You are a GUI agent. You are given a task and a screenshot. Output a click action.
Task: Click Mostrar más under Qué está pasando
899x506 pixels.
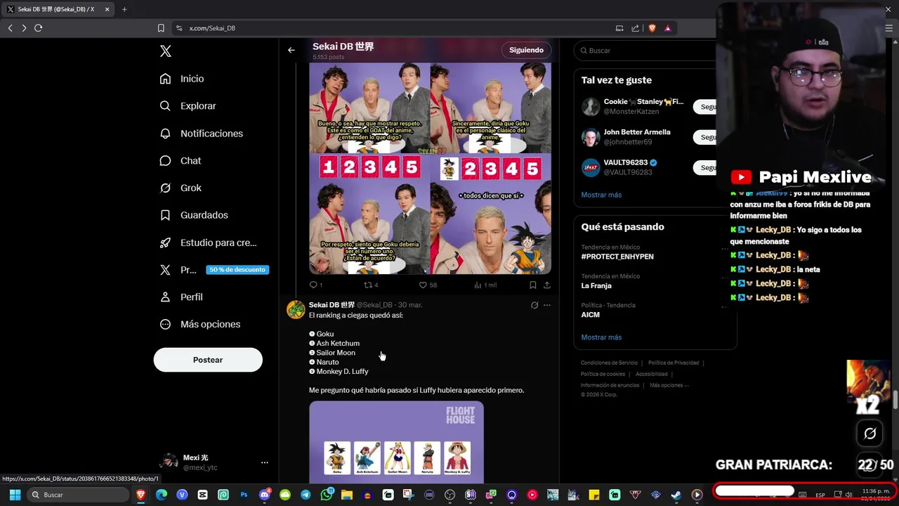coord(601,337)
